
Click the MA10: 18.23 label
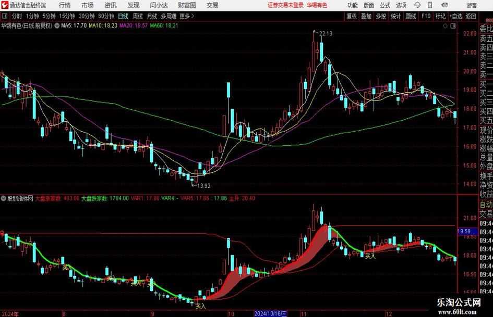(x=103, y=26)
